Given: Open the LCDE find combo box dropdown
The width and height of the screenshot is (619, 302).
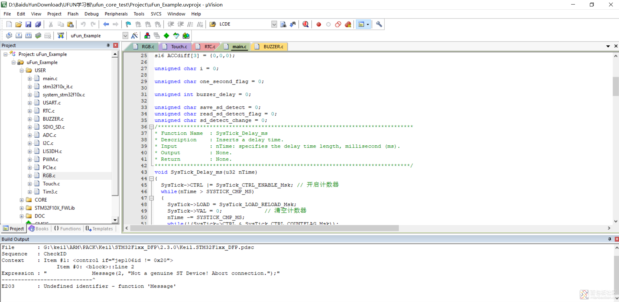Looking at the screenshot, I should click(274, 24).
